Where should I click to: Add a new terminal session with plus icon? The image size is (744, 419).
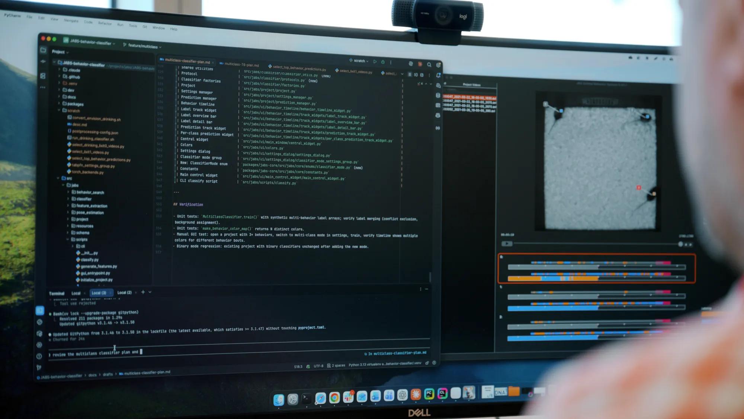tap(143, 292)
